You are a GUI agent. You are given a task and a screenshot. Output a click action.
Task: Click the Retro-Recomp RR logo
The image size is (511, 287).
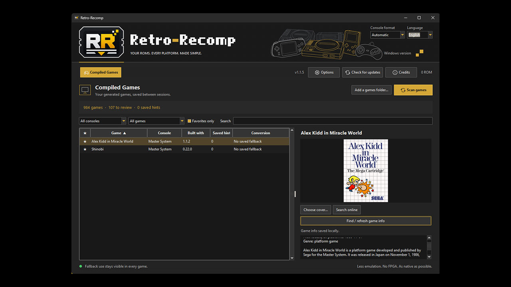coord(101,42)
